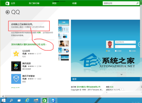
Task: Open the 主页 home tab
Action: point(13,3)
